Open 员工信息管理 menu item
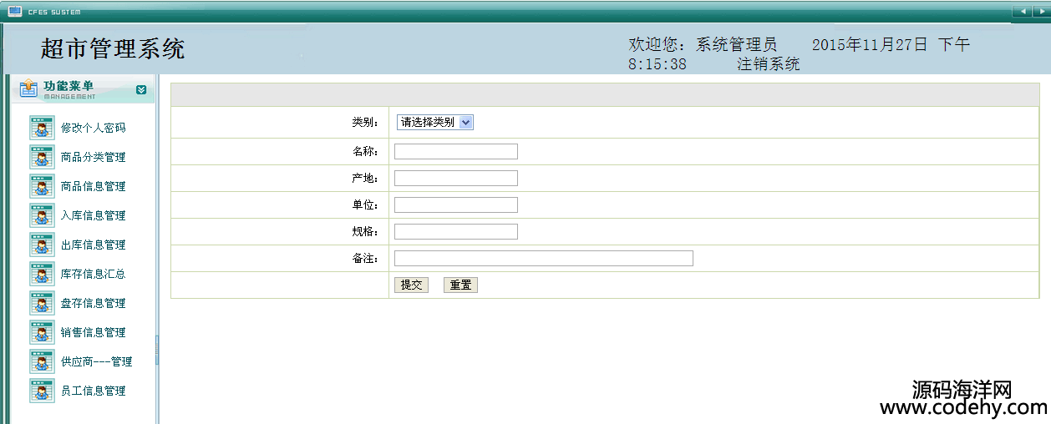 click(x=93, y=391)
